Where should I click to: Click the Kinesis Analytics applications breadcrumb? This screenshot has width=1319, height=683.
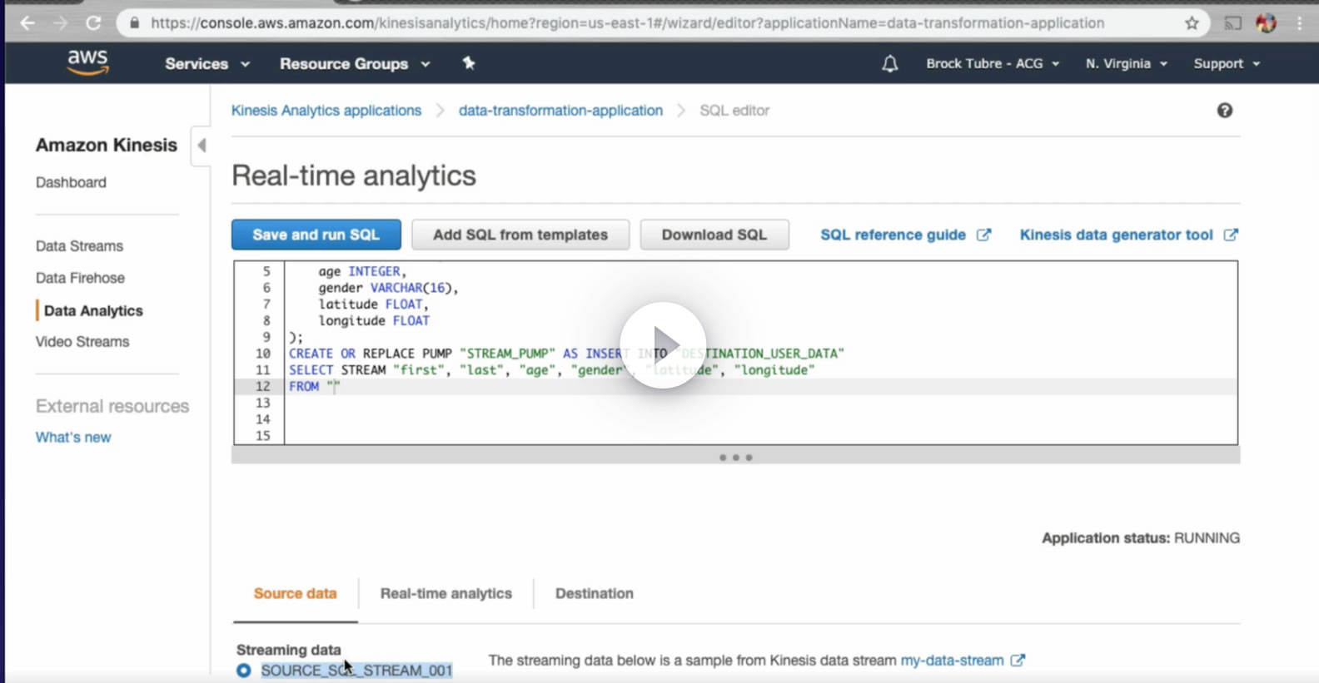point(326,111)
